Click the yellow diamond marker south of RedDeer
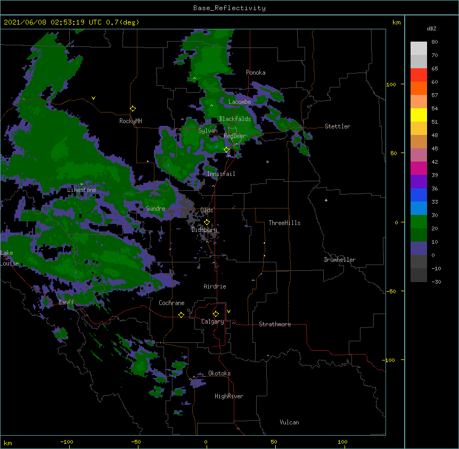Screen dimensions: 459x449 [227, 150]
